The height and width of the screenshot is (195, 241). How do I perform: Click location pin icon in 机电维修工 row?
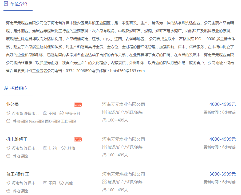pos(8,148)
